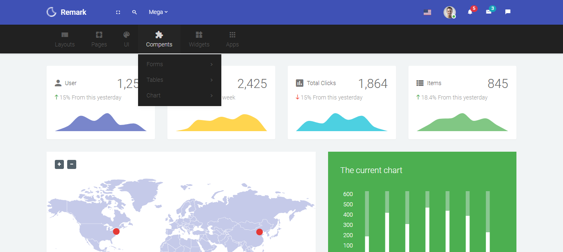The image size is (563, 252).
Task: Toggle fullscreen mode icon
Action: (x=118, y=12)
